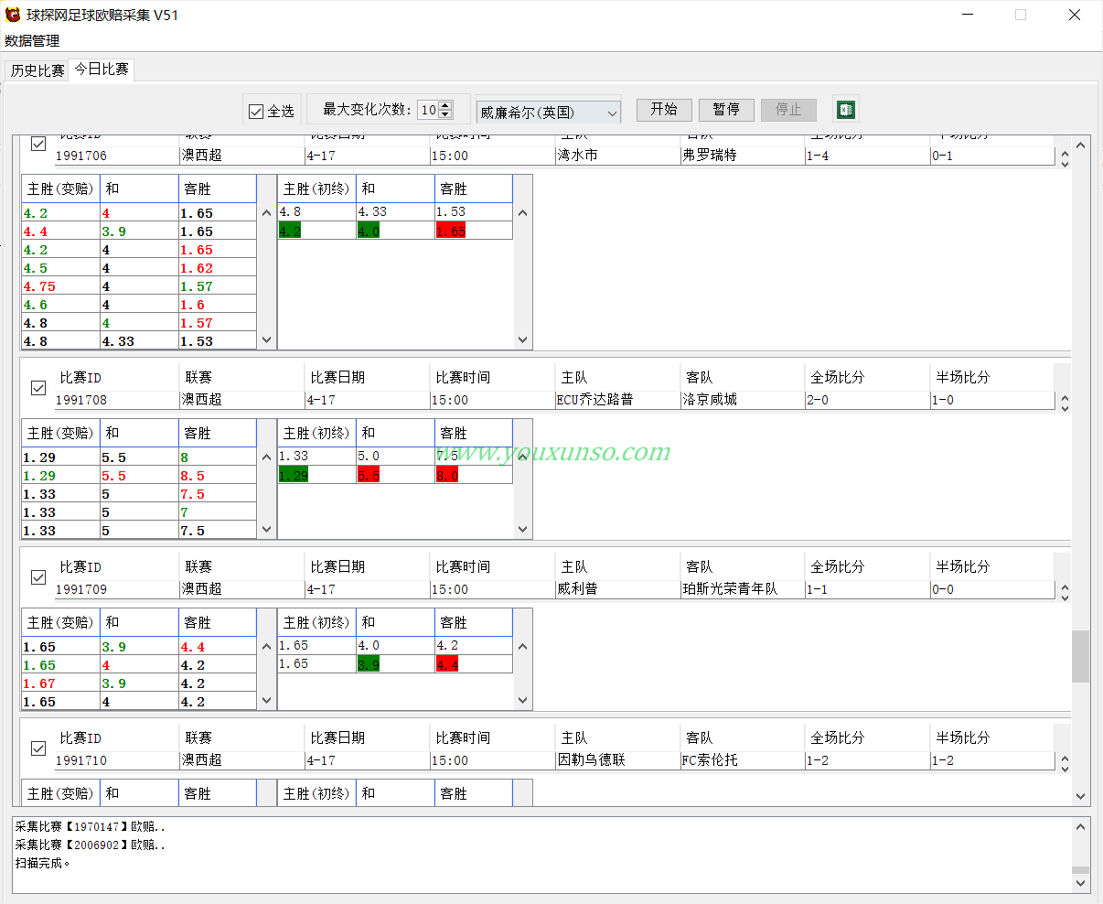Switch to the 历史比赛 tab
The image size is (1103, 904).
37,70
